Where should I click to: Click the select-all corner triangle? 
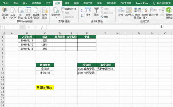(x=3, y=33)
